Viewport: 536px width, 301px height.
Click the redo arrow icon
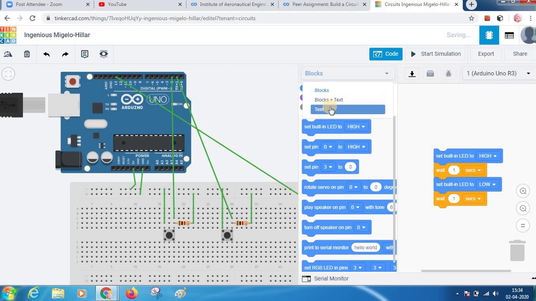point(65,54)
